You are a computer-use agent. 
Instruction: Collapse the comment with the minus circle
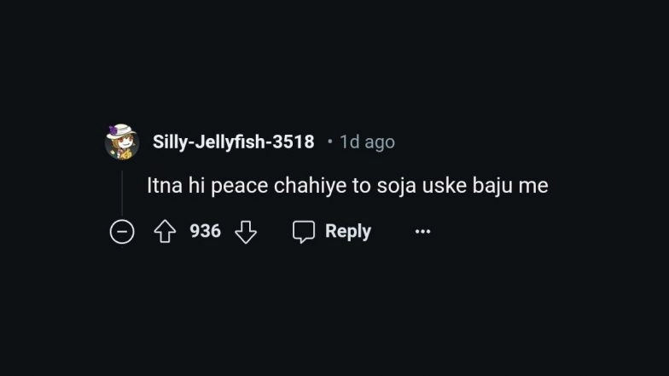click(x=122, y=231)
